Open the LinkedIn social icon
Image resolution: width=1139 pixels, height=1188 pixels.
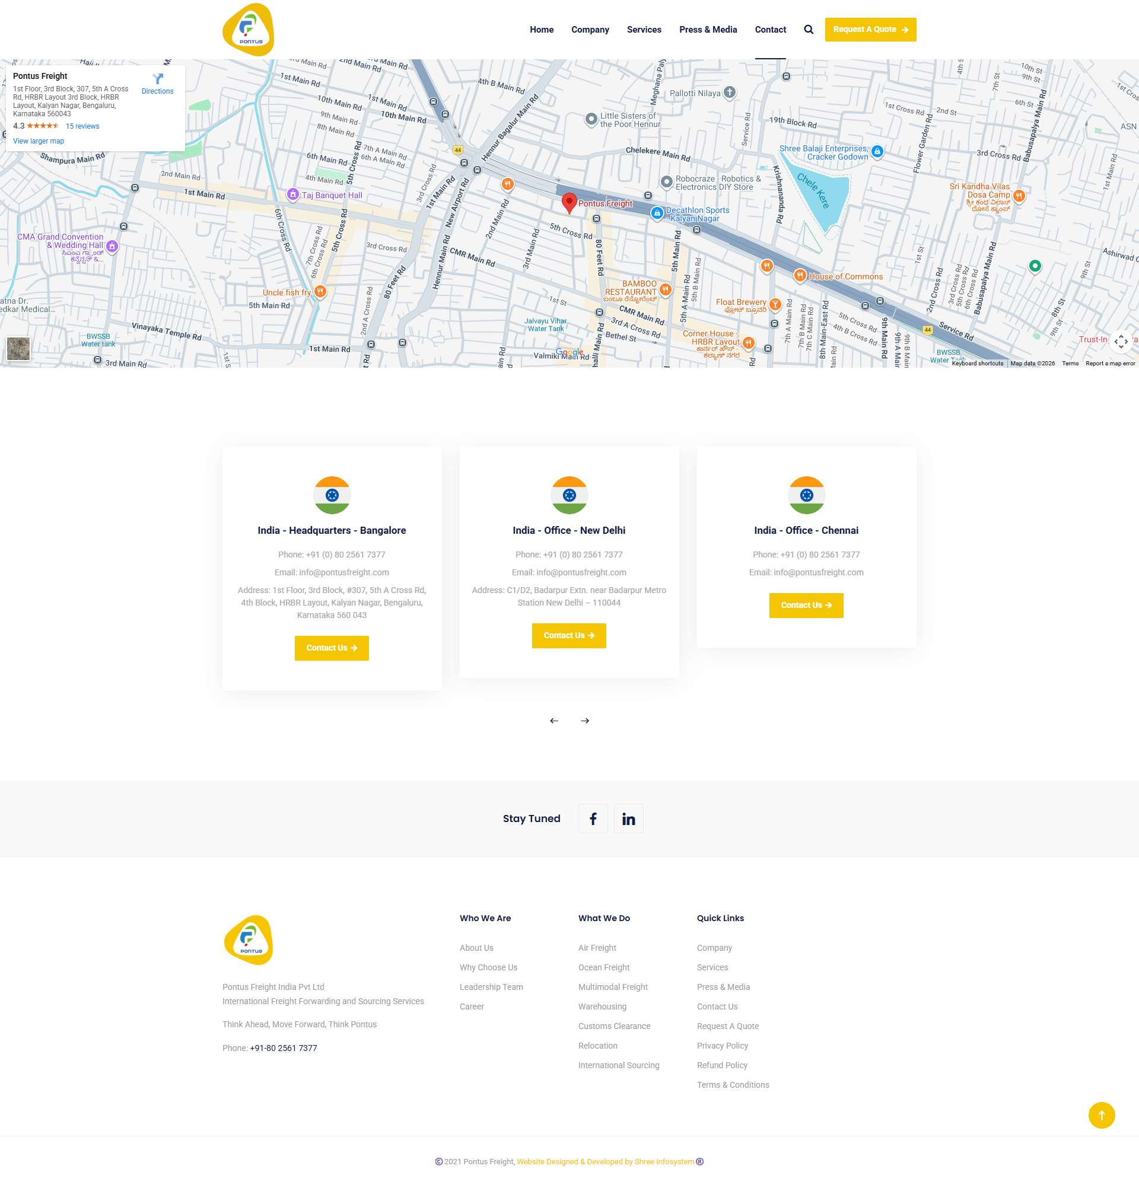(x=628, y=819)
